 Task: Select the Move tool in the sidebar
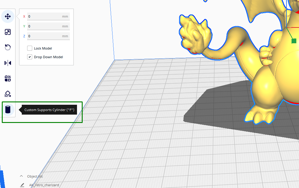[x=8, y=16]
